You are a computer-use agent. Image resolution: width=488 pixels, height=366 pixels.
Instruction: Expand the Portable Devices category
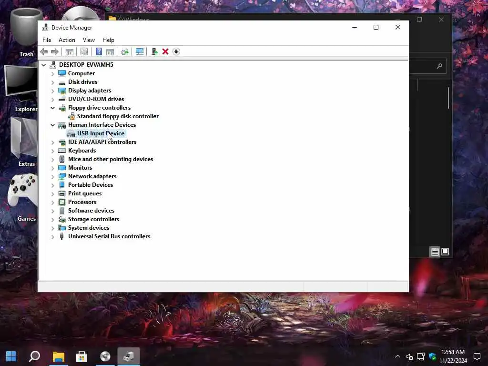click(x=52, y=185)
